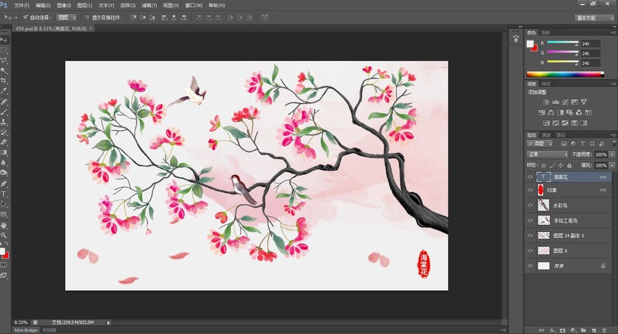Toggle the Auto-Select checkbox

coord(25,17)
